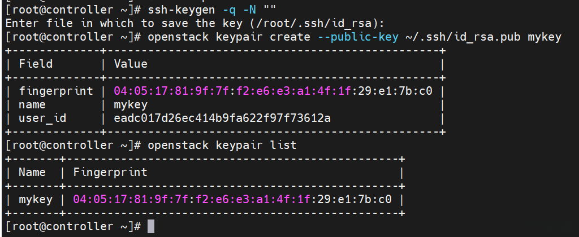Click the ~/.ssh/id_rsa.pub file path
The width and height of the screenshot is (579, 237).
tap(463, 37)
